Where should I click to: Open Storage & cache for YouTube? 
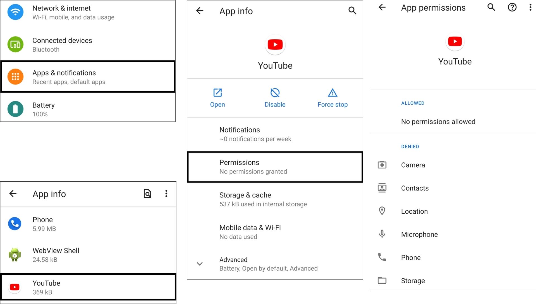[x=275, y=199]
